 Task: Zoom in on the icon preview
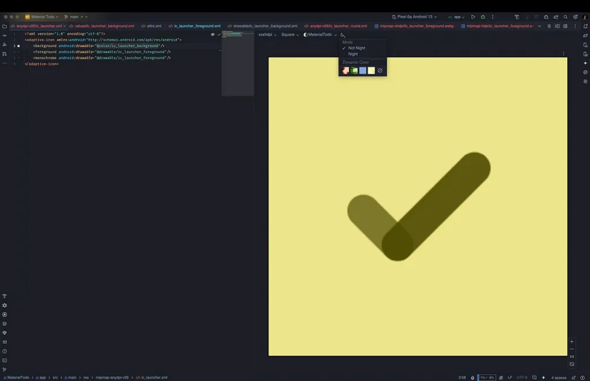(572, 341)
